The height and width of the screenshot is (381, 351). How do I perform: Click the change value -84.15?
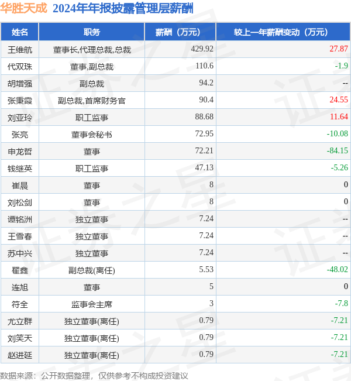(338, 151)
